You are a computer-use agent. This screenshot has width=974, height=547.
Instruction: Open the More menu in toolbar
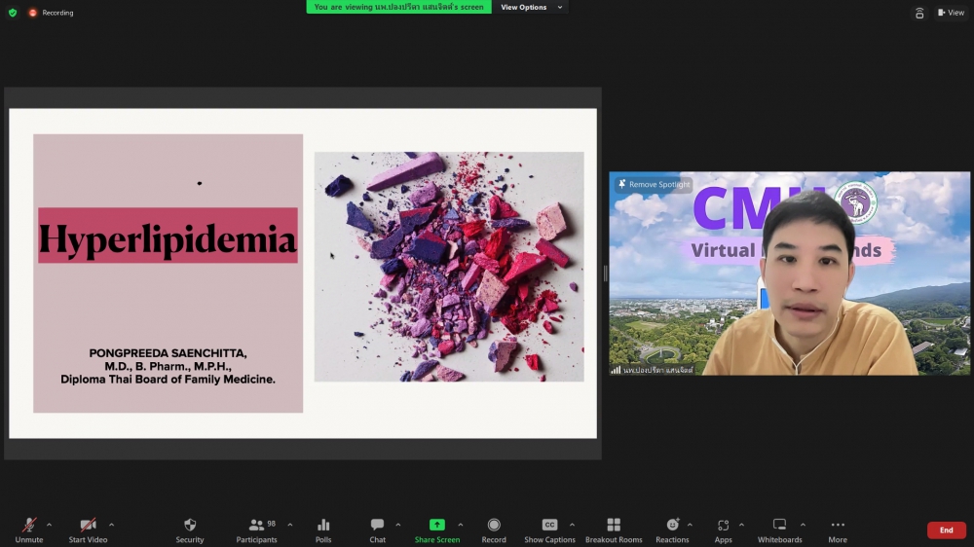(x=838, y=526)
